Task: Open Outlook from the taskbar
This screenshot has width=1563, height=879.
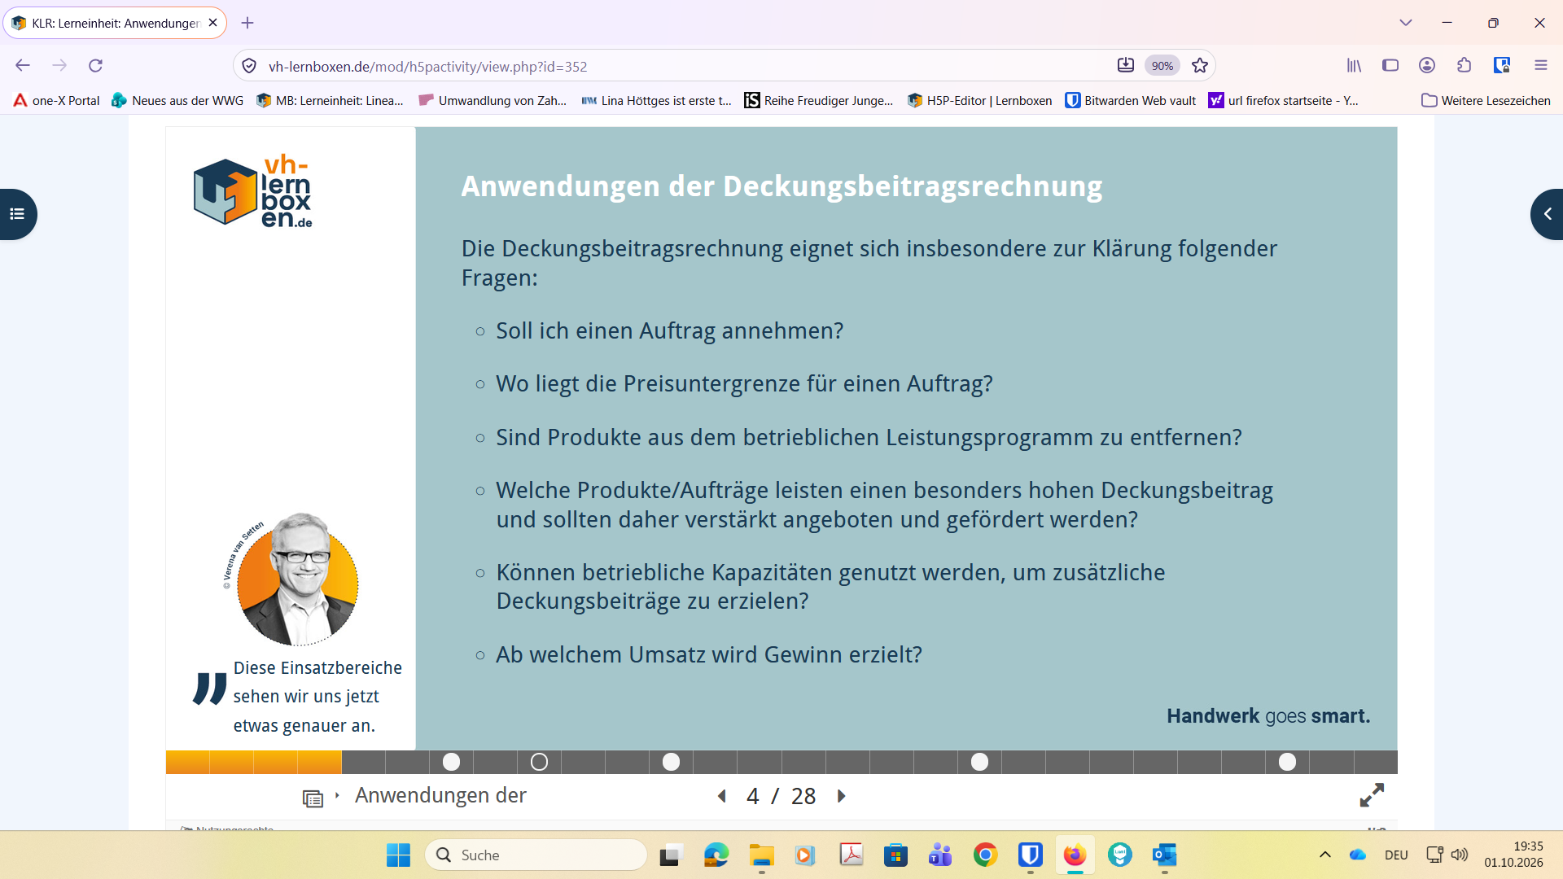Action: pos(1164,855)
